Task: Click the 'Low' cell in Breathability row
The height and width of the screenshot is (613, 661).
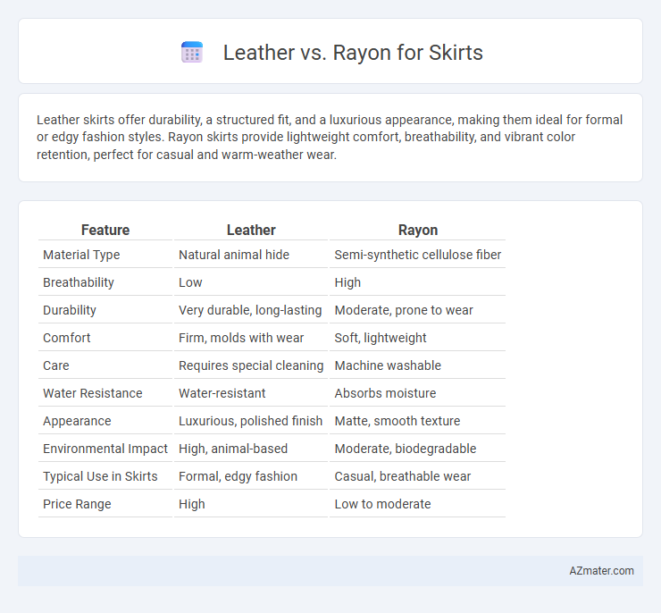Action: click(x=190, y=282)
